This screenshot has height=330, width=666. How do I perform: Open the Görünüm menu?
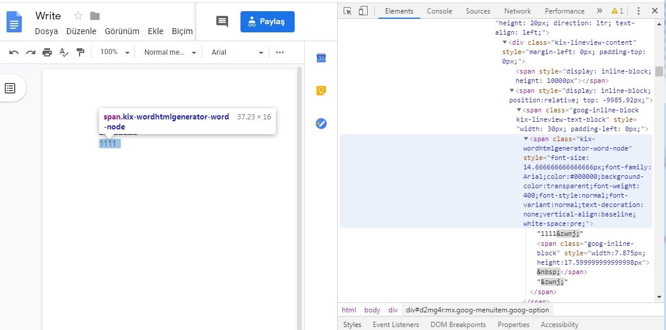[122, 31]
